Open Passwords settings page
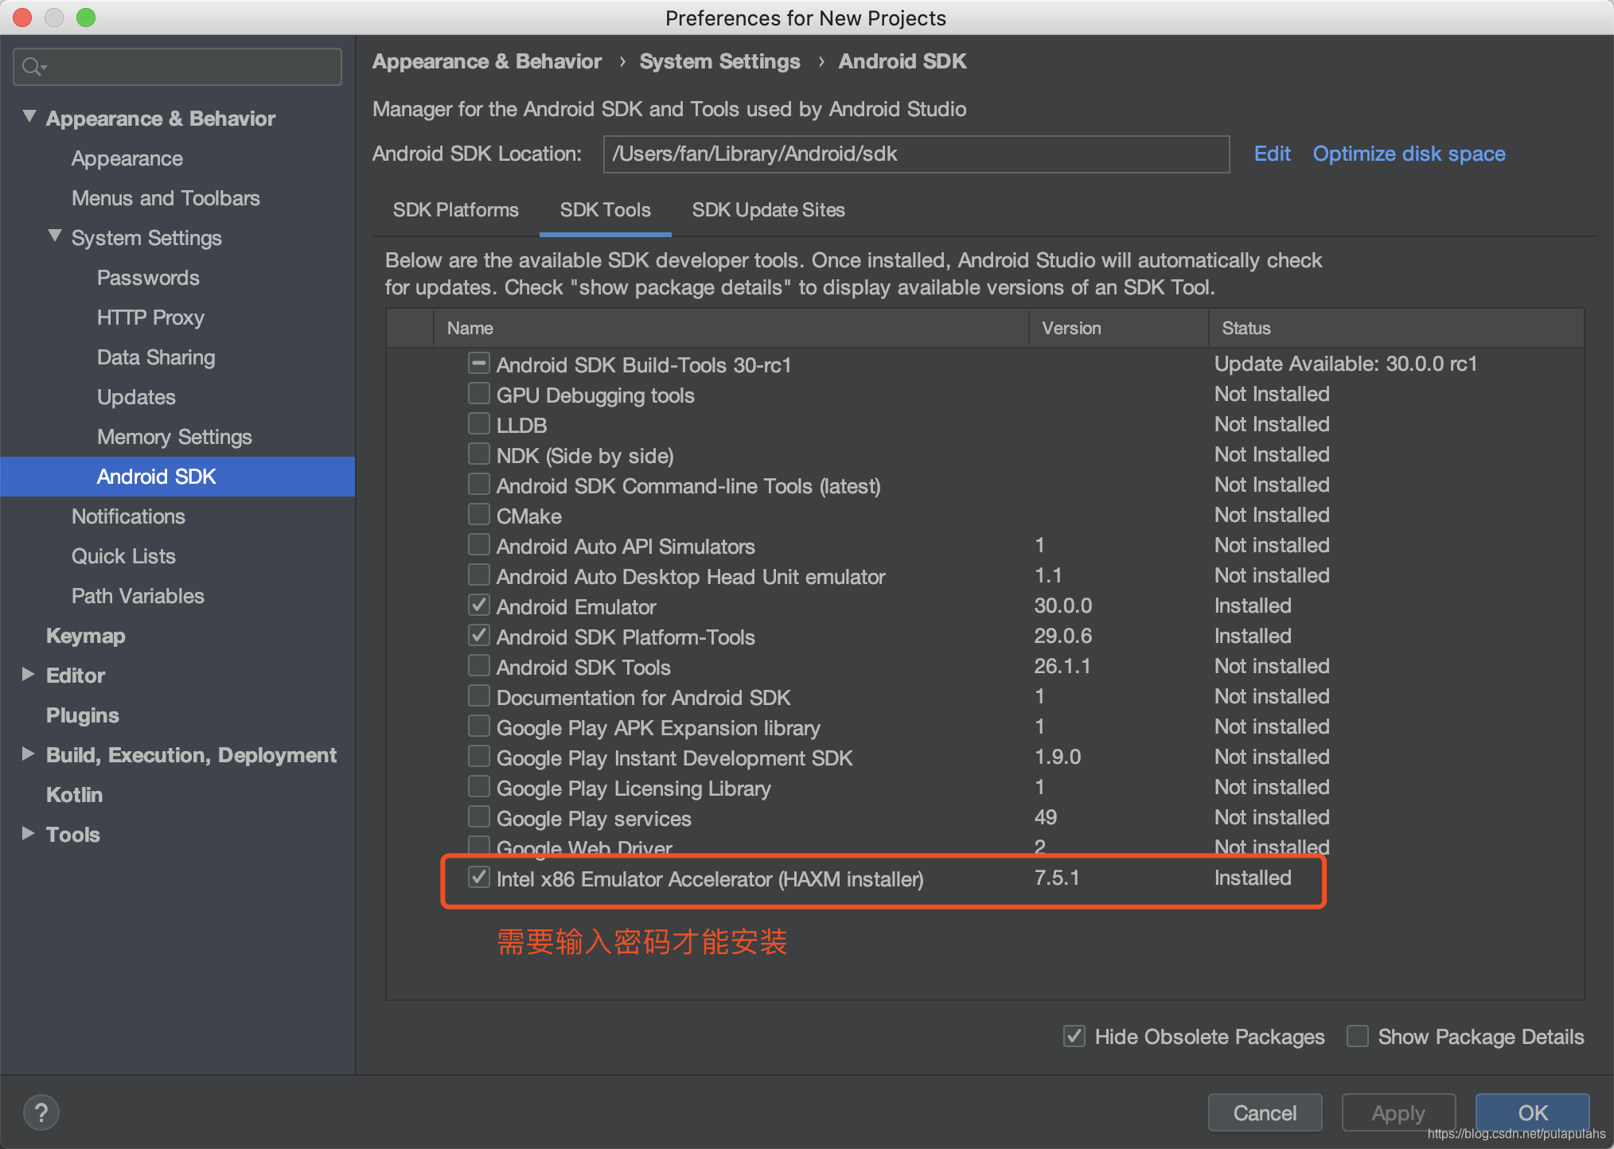Viewport: 1614px width, 1149px height. point(148,278)
